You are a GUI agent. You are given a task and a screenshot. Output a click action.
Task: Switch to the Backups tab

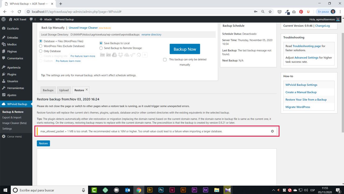point(48,90)
